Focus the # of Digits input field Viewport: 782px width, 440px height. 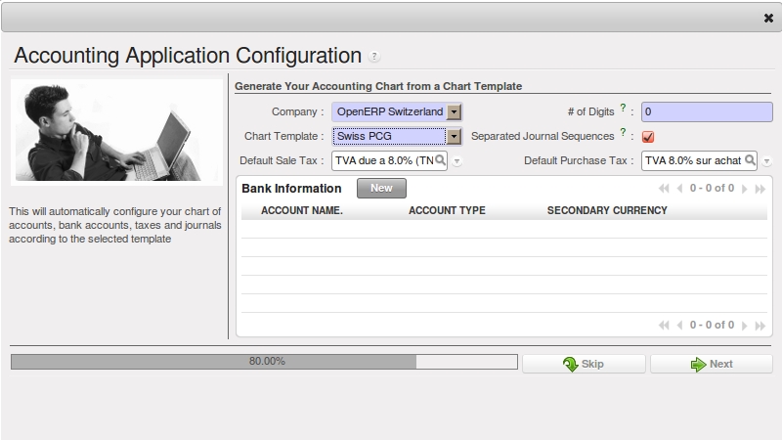(x=706, y=112)
